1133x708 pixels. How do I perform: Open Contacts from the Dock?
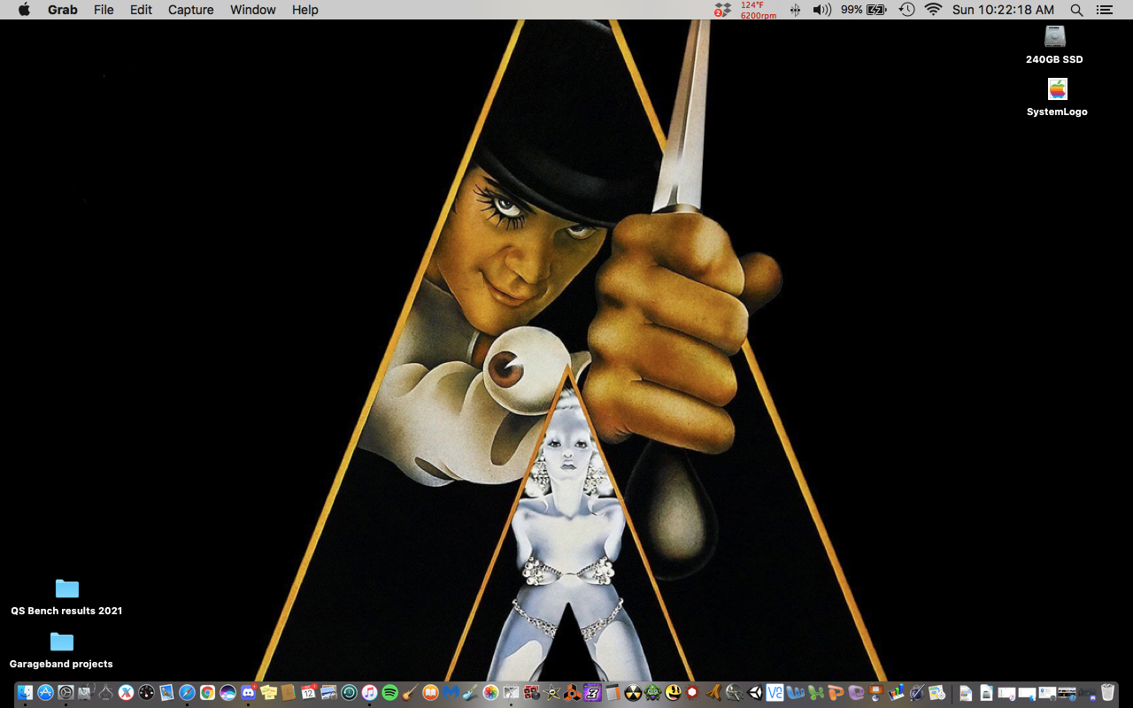pyautogui.click(x=289, y=693)
